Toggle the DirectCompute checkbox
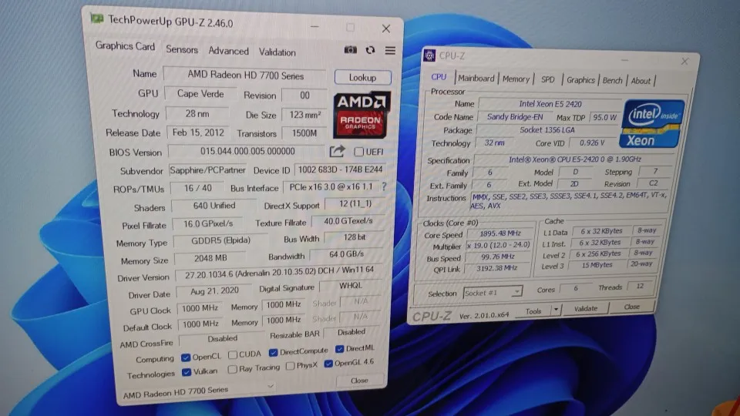This screenshot has height=416, width=740. pos(273,352)
